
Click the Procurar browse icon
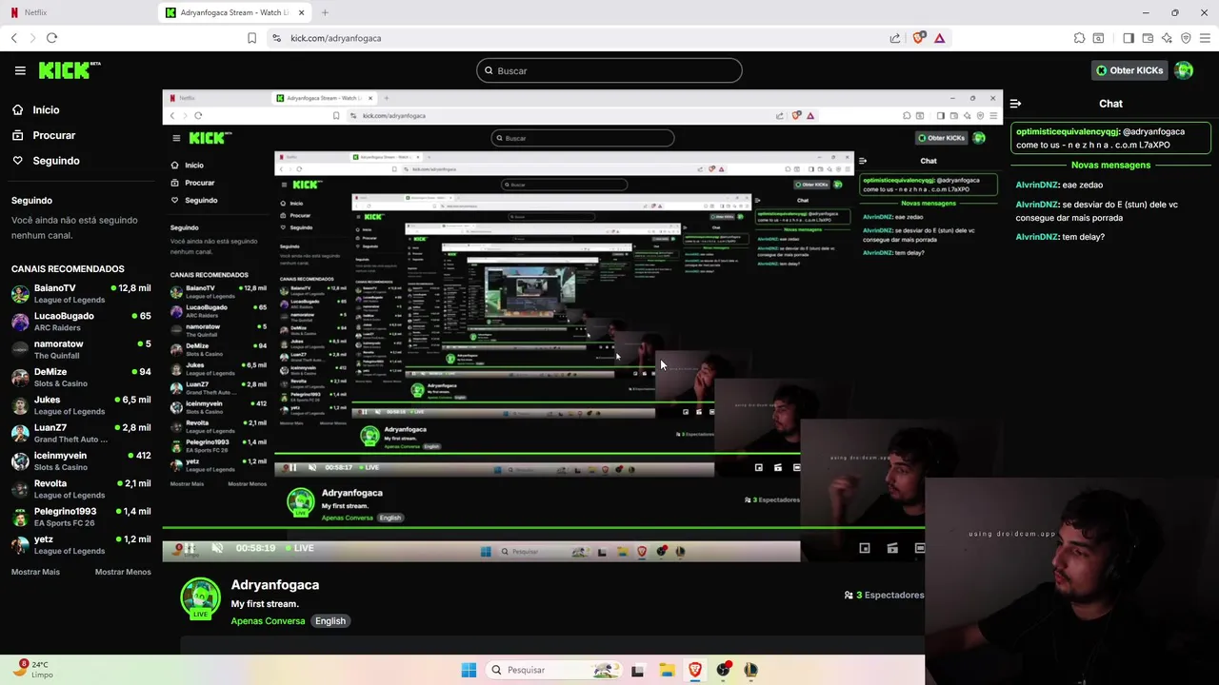[x=18, y=135]
